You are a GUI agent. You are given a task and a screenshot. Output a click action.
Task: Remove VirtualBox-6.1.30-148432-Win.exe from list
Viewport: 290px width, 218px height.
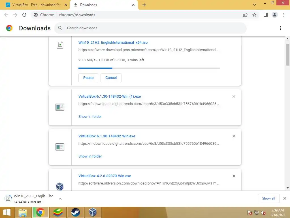coord(234,136)
